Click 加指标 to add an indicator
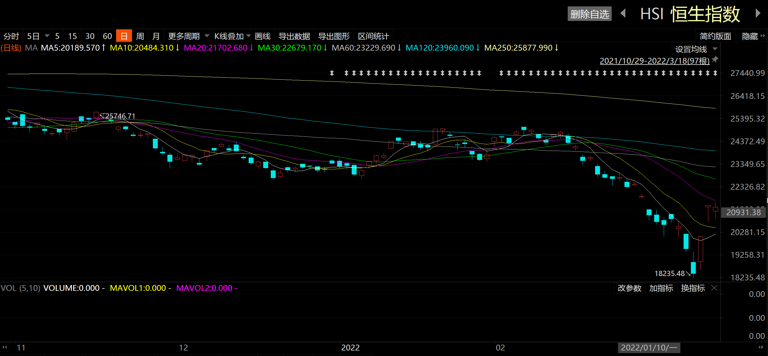The width and height of the screenshot is (768, 356). pyautogui.click(x=661, y=288)
